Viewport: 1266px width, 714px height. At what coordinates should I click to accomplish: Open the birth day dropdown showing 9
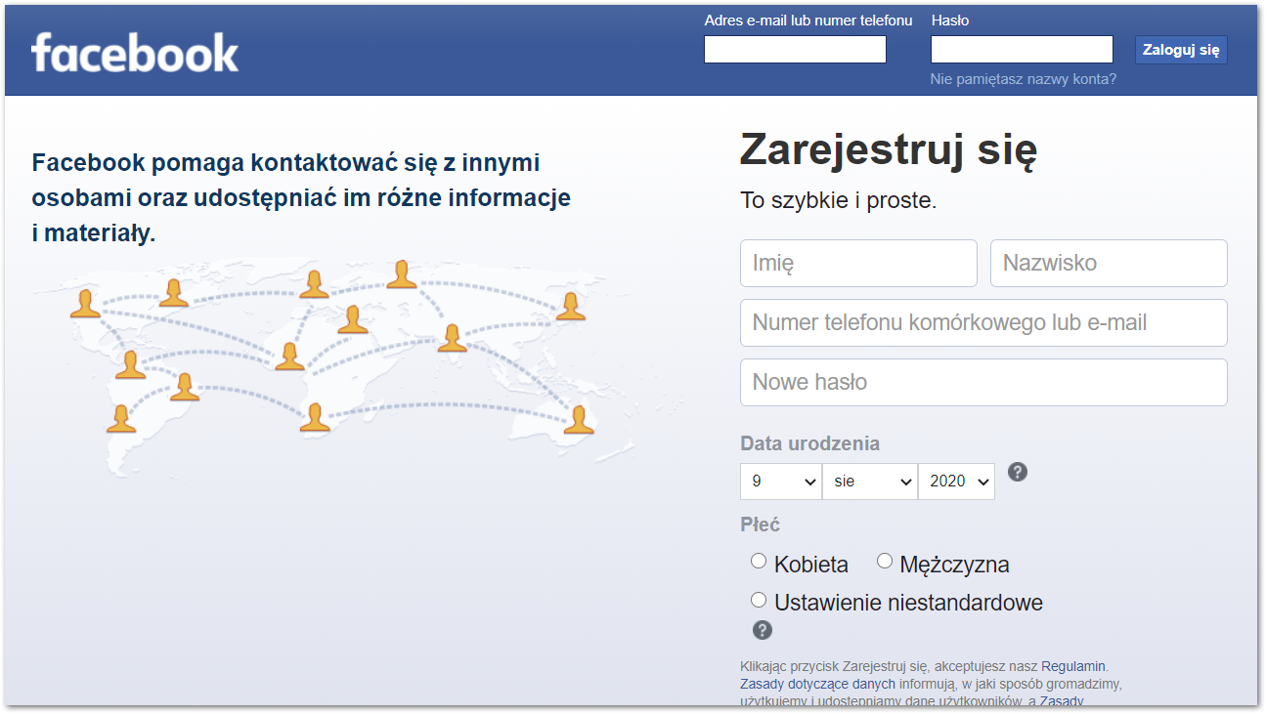[x=781, y=482]
